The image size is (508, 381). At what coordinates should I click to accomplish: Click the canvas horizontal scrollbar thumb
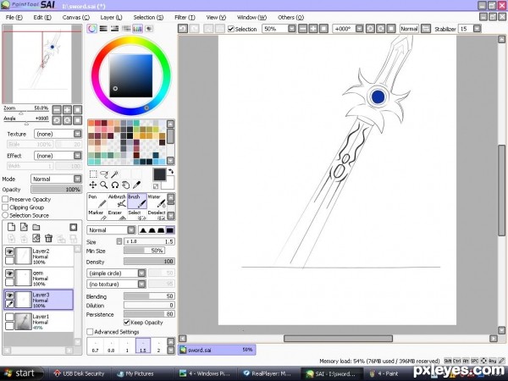[x=338, y=339]
